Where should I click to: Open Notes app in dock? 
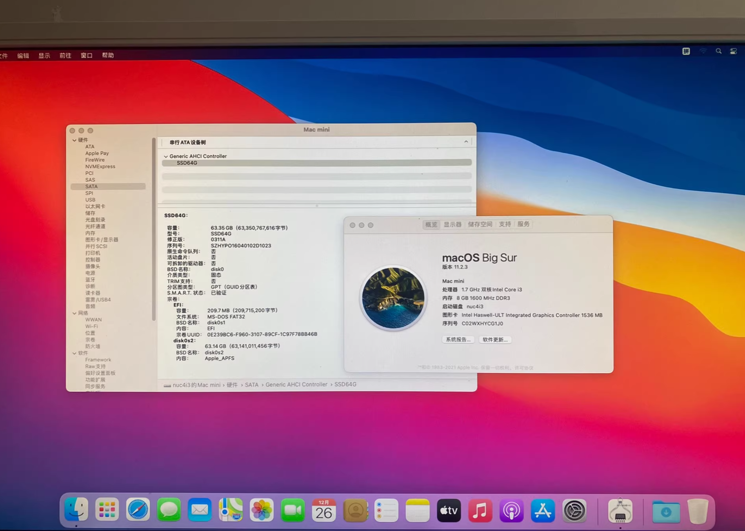point(417,510)
